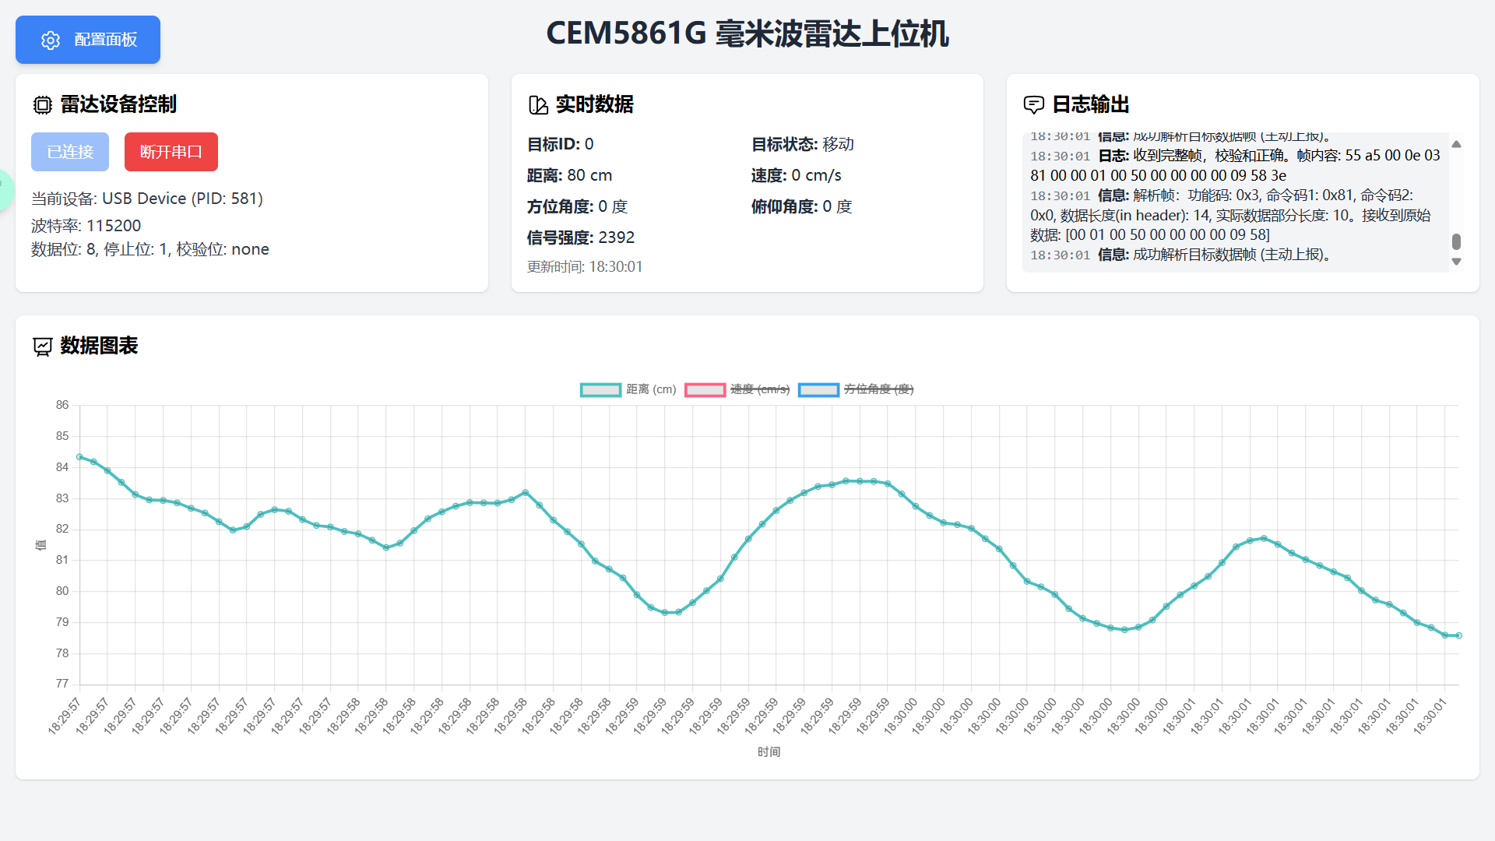The image size is (1495, 841).
Task: Show the 速度 (cm/s) series via legend
Action: 737,389
